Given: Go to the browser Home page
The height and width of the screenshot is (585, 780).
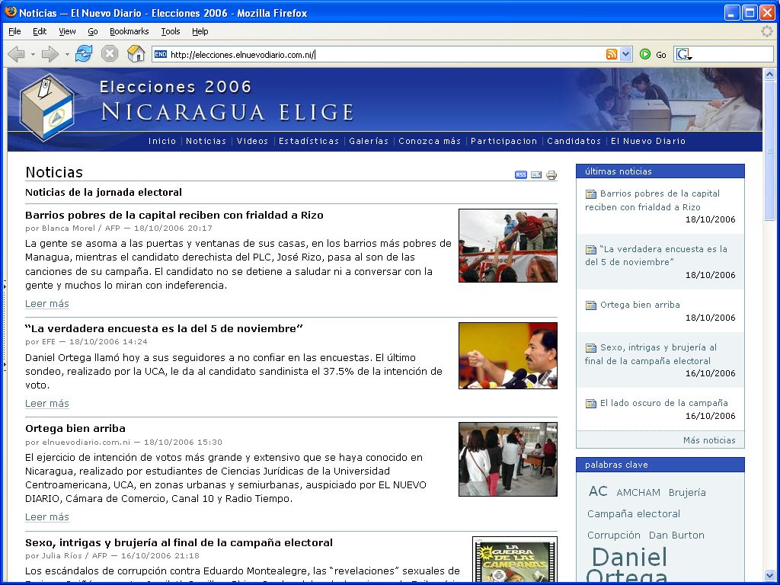Looking at the screenshot, I should pos(136,54).
